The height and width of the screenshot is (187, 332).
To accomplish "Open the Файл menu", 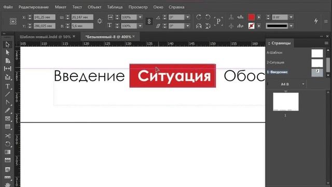I will pyautogui.click(x=8, y=7).
